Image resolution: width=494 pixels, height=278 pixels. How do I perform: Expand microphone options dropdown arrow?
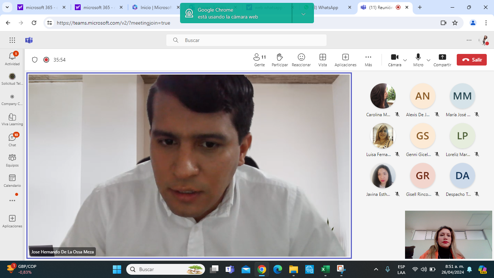click(429, 60)
